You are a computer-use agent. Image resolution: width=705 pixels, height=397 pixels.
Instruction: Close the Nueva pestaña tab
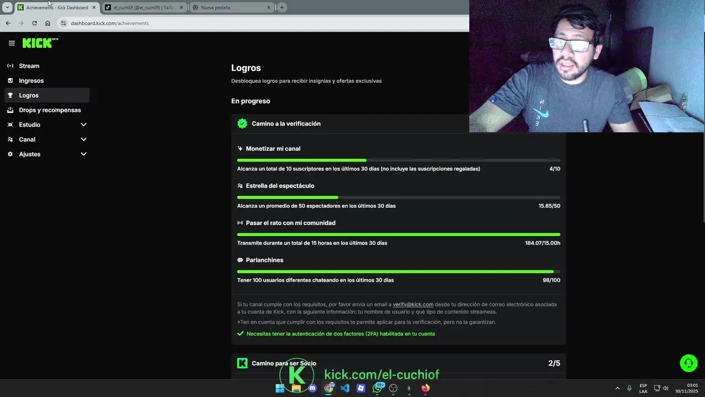point(269,7)
